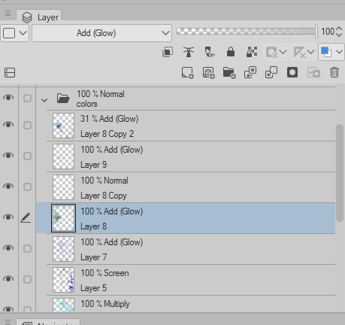Apply Mask to Layer icon
Viewport: 345px width, 325px height.
[313, 73]
